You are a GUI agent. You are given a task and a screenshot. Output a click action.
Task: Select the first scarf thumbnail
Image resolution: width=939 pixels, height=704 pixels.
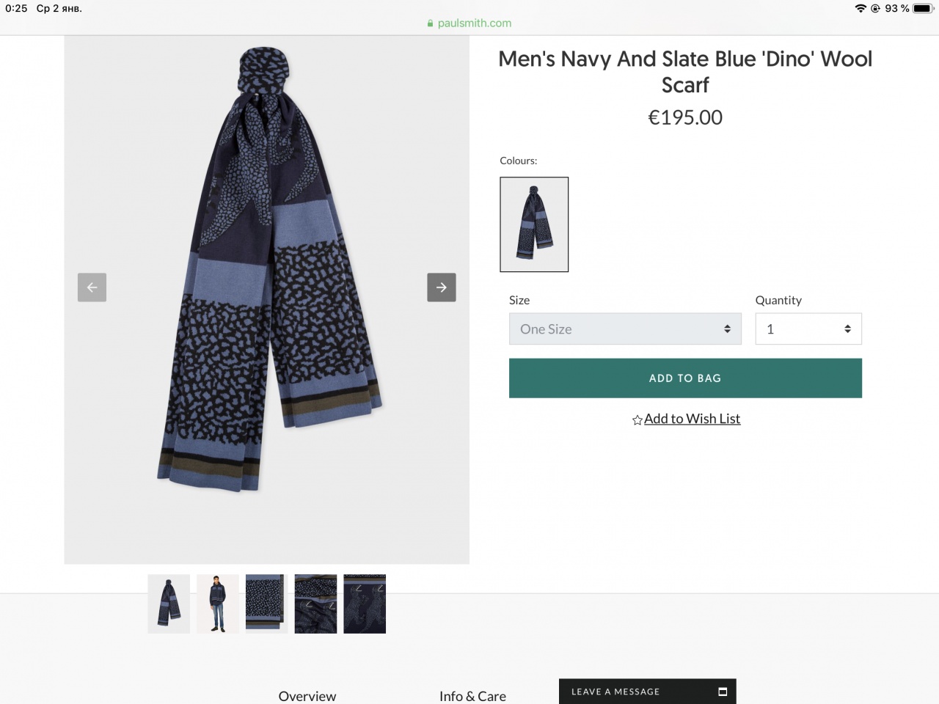pos(169,604)
